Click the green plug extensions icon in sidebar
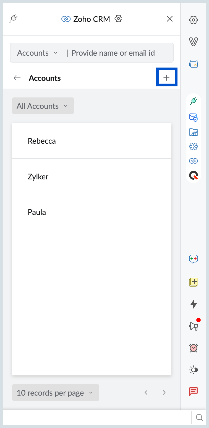Image resolution: width=209 pixels, height=428 pixels. click(194, 101)
